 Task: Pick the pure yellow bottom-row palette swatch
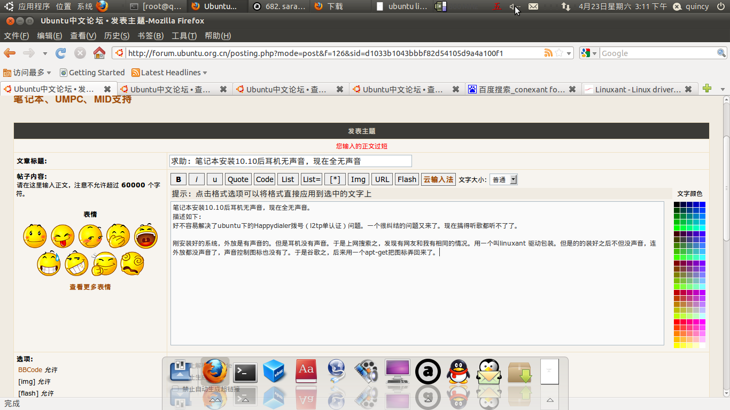677,345
